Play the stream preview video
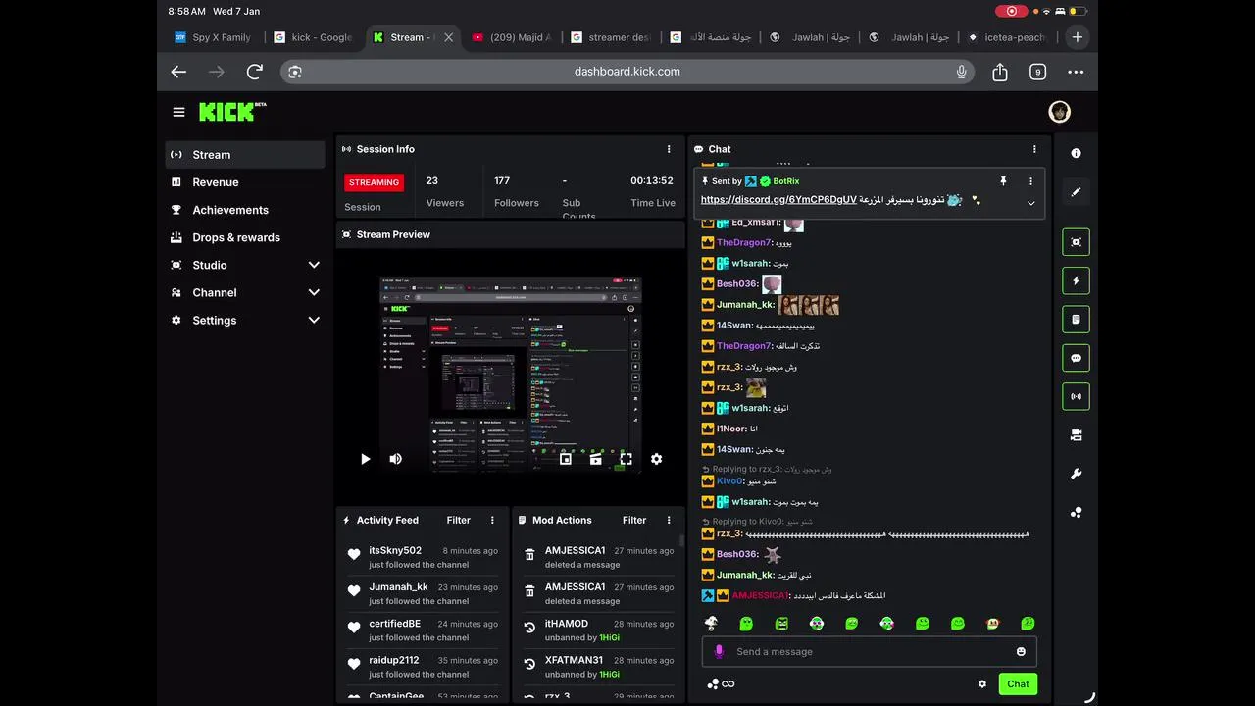 coord(366,459)
